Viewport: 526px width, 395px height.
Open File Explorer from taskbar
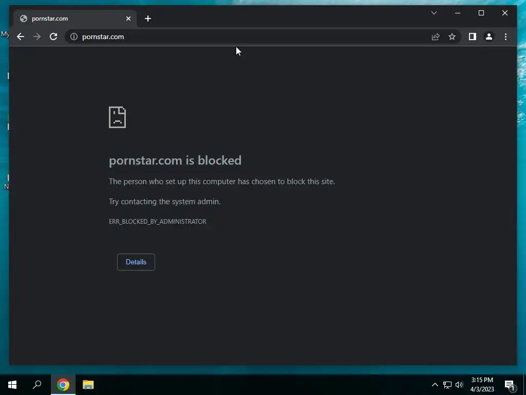88,385
